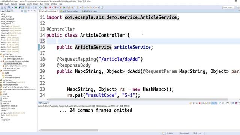Click the Save floppy disk toolbar icon
Image resolution: width=240 pixels, height=135 pixels.
tap(2, 7)
